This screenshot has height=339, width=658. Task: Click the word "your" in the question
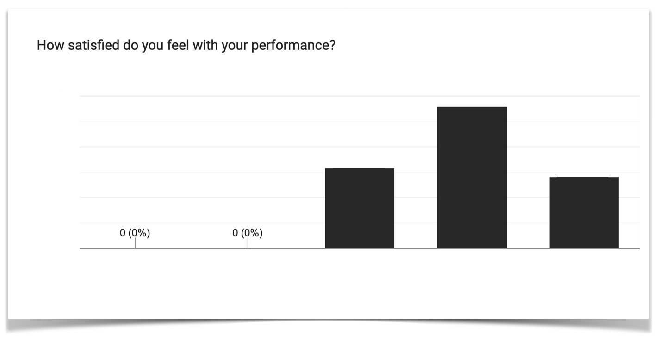pos(234,47)
